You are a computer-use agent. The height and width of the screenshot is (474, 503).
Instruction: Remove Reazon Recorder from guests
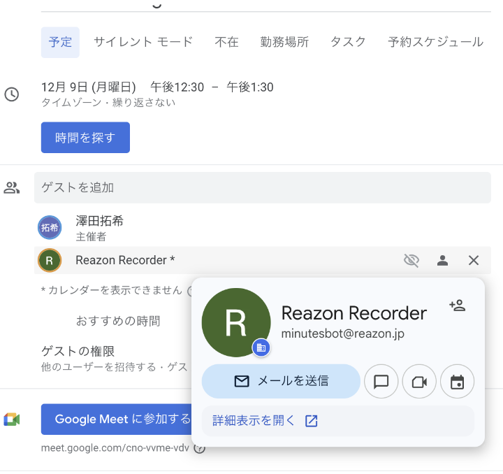(474, 260)
